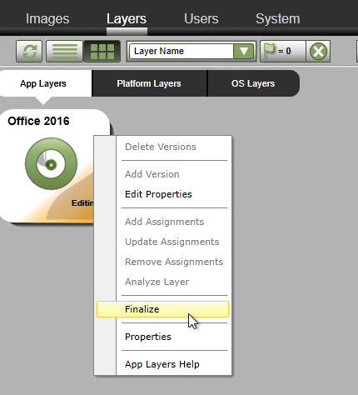Click the Office 2016 layer title
The image size is (358, 395).
[38, 121]
